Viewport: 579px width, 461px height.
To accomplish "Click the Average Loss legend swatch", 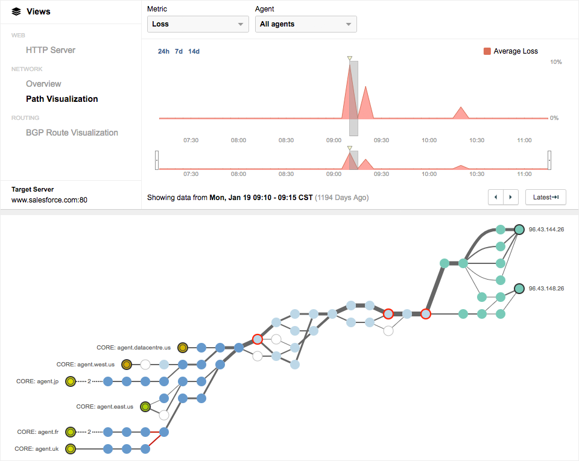I will [487, 51].
